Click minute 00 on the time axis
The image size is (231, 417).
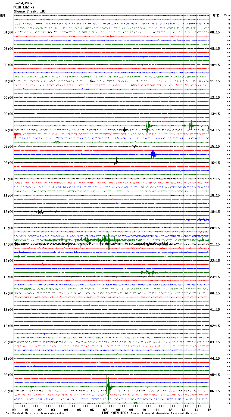[x=14, y=410]
